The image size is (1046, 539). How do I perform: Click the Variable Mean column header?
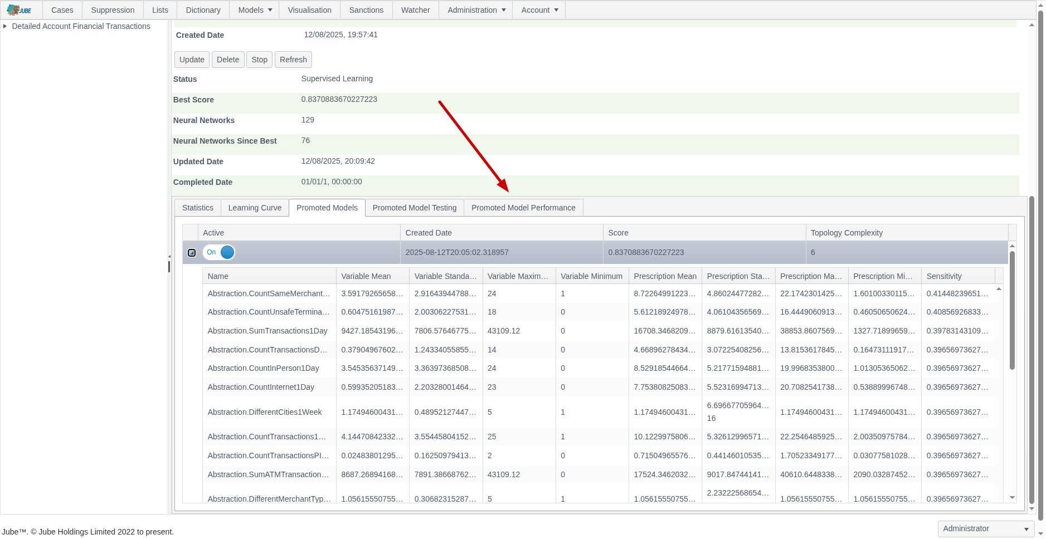[372, 276]
